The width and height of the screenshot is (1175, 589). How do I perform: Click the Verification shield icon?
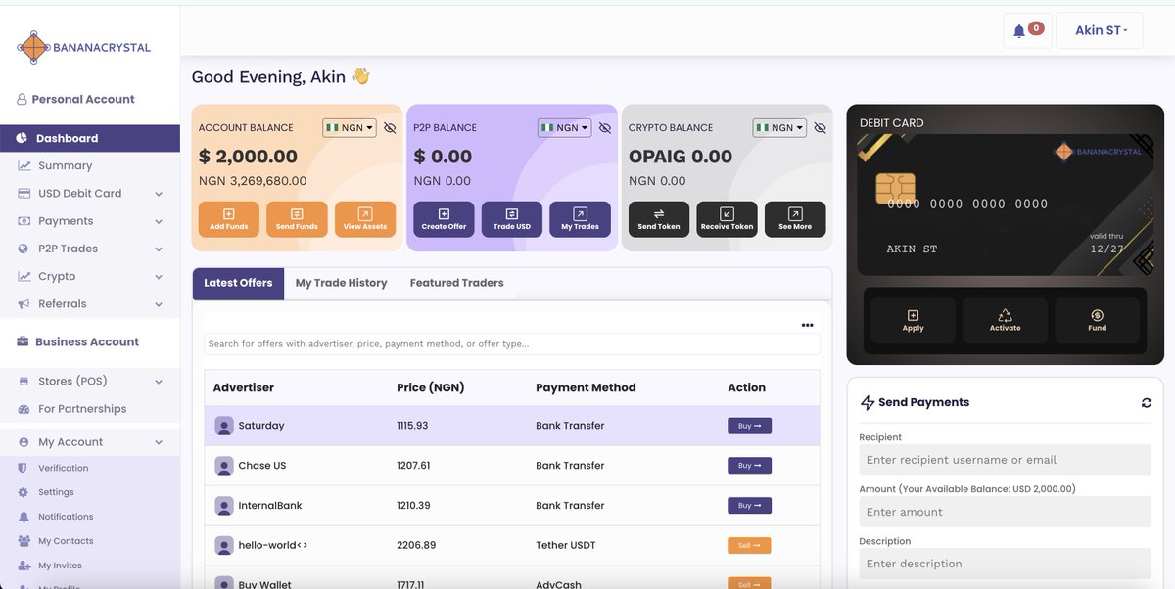23,468
